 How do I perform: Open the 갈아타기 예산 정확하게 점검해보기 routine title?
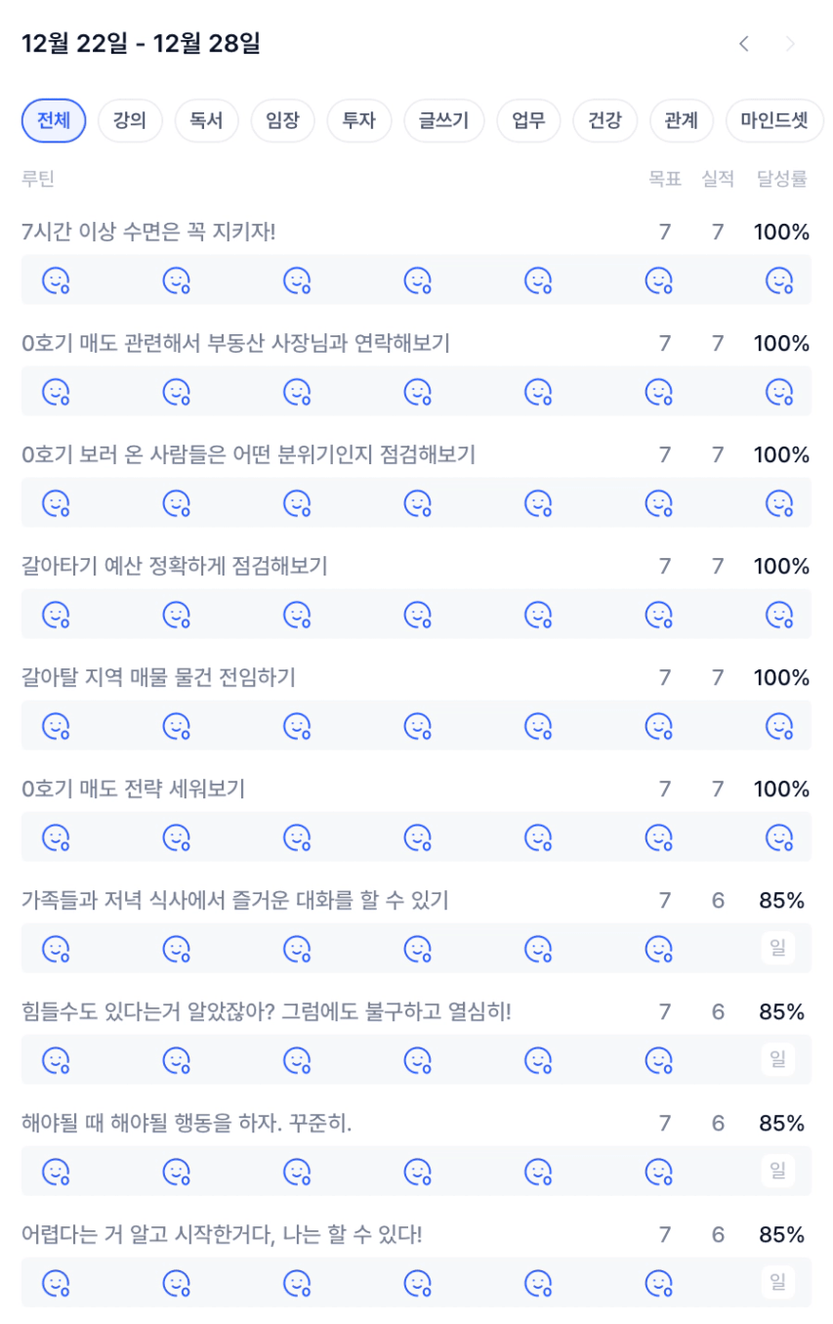point(175,567)
